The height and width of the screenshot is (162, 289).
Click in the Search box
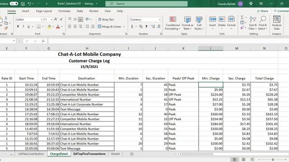[x=146, y=4]
